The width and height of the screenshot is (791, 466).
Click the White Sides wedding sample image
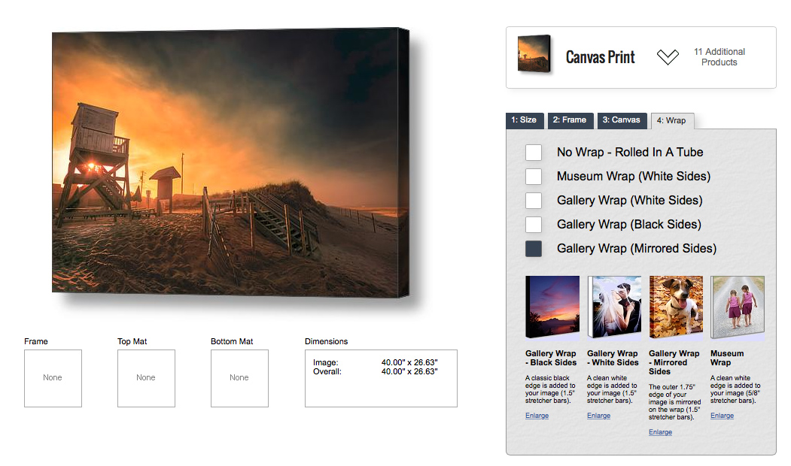coord(614,307)
